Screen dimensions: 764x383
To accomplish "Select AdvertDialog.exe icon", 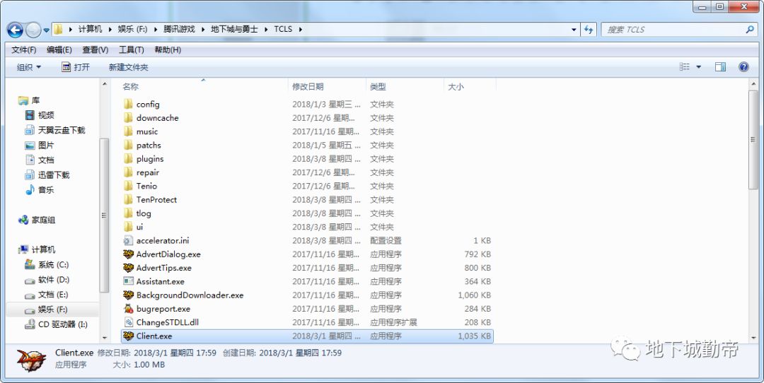I will point(128,254).
